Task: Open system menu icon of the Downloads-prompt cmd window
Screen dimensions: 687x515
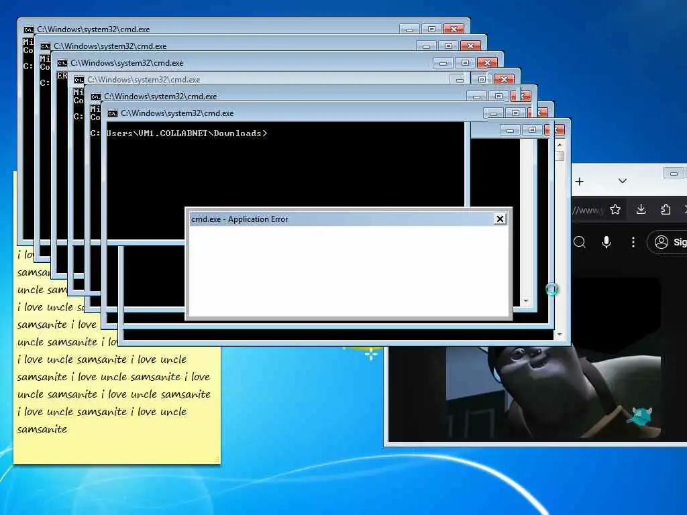Action: [113, 113]
